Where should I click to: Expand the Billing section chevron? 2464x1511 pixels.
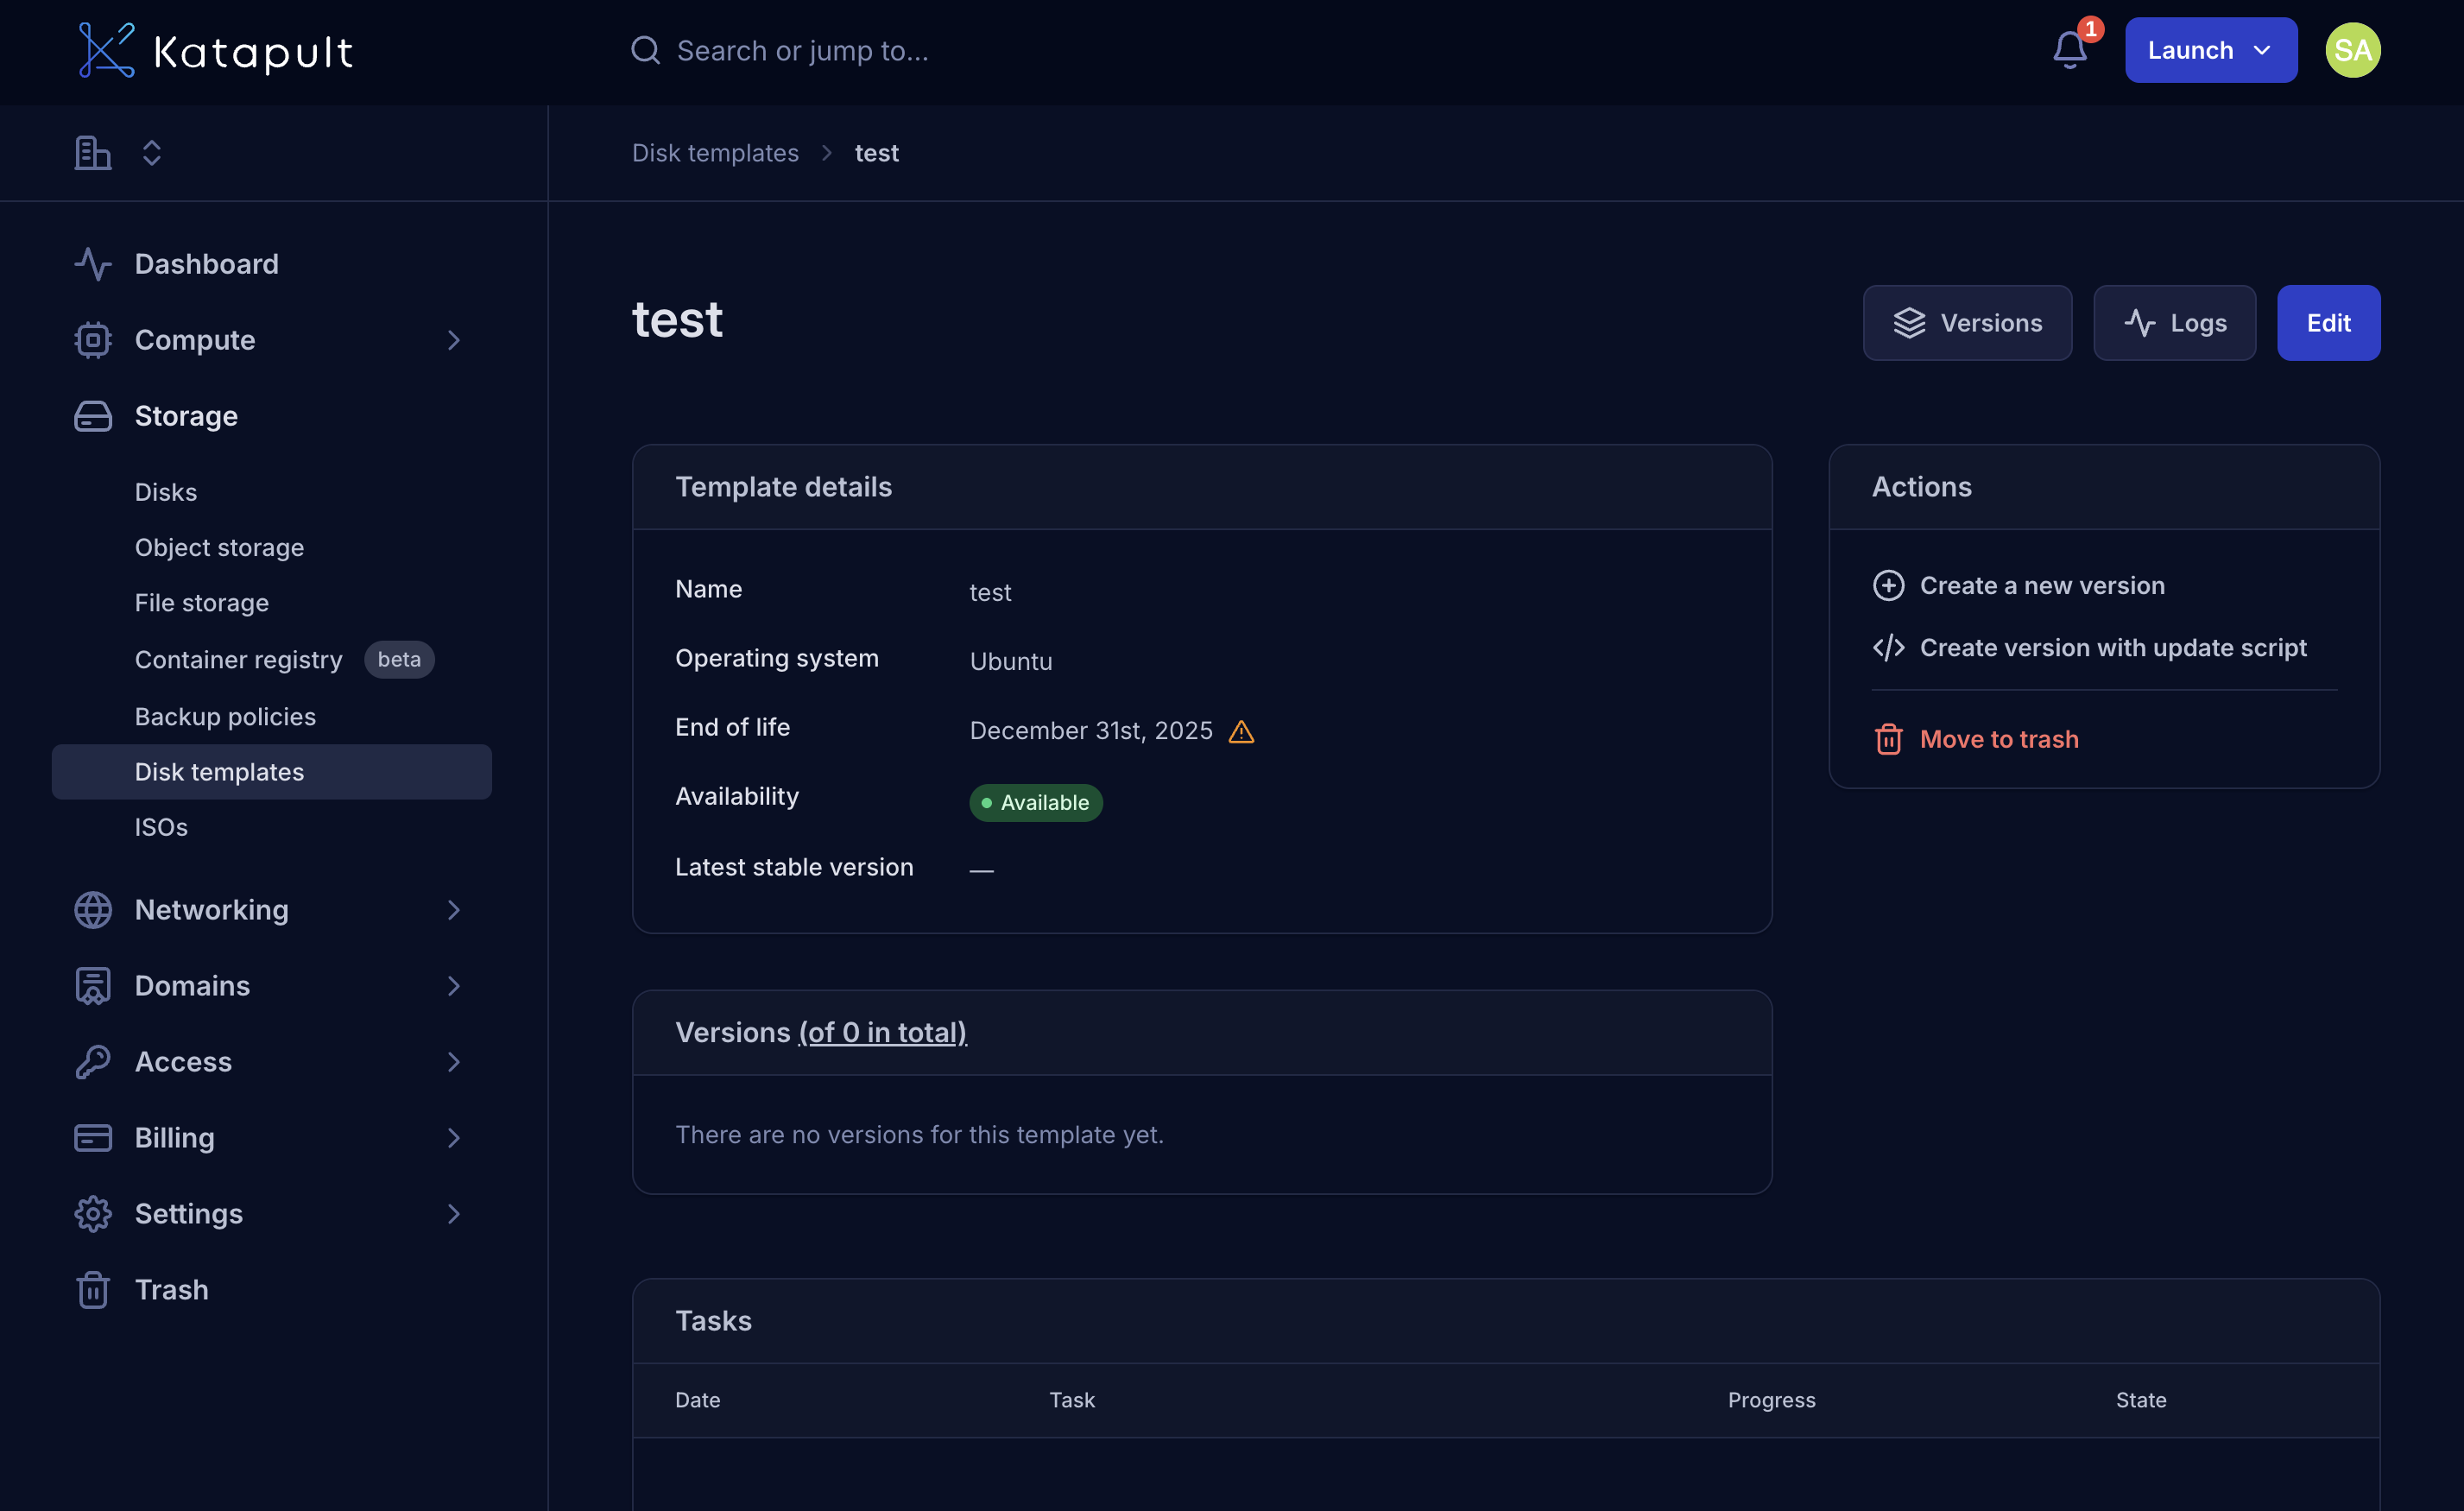click(x=453, y=1138)
